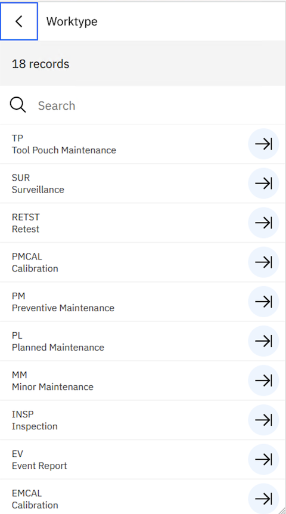Go back using the left chevron button
286x514 pixels.
click(x=19, y=21)
